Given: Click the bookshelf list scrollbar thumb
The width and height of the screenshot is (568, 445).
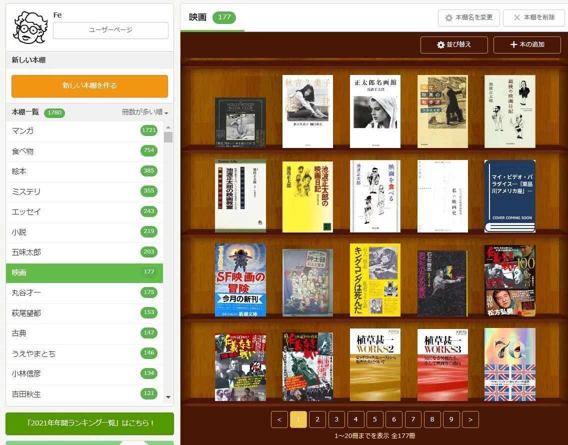Looking at the screenshot, I should pos(168,137).
